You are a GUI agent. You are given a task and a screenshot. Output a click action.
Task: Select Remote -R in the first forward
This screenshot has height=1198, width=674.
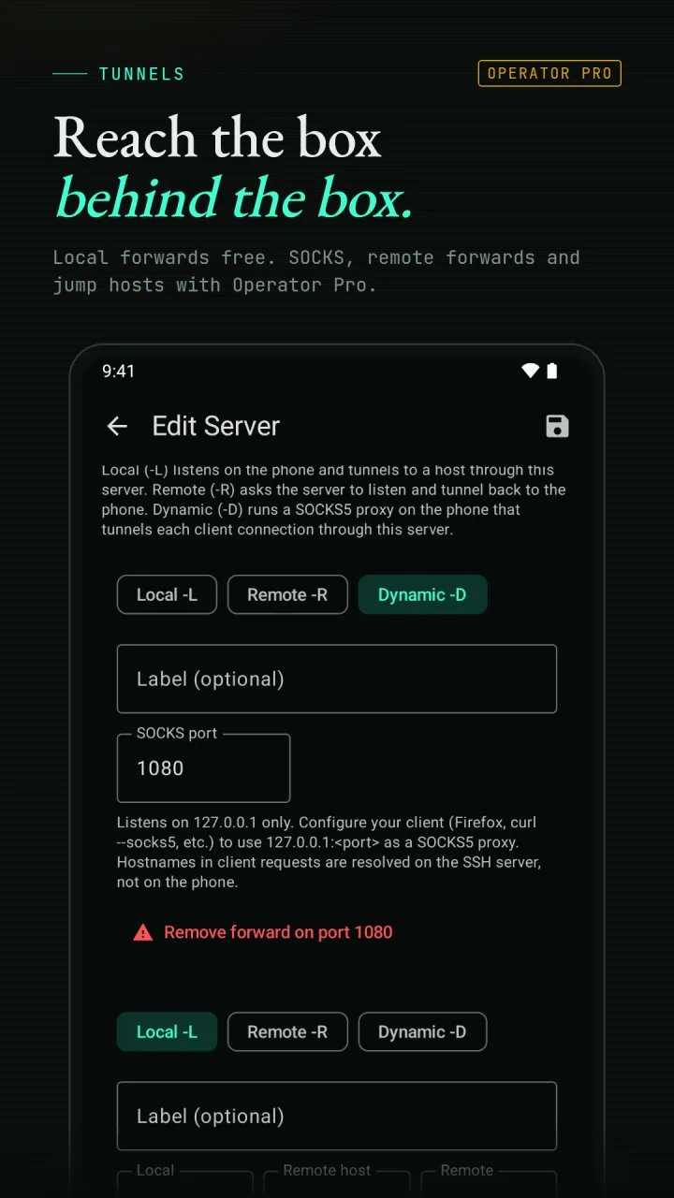287,595
